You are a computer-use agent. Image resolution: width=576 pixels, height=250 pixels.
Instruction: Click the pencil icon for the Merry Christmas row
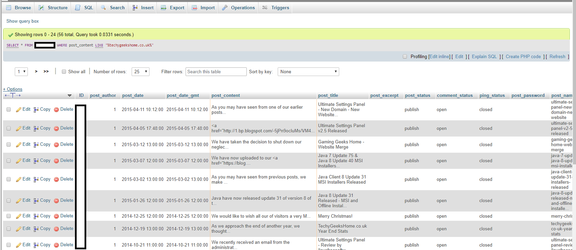19,216
